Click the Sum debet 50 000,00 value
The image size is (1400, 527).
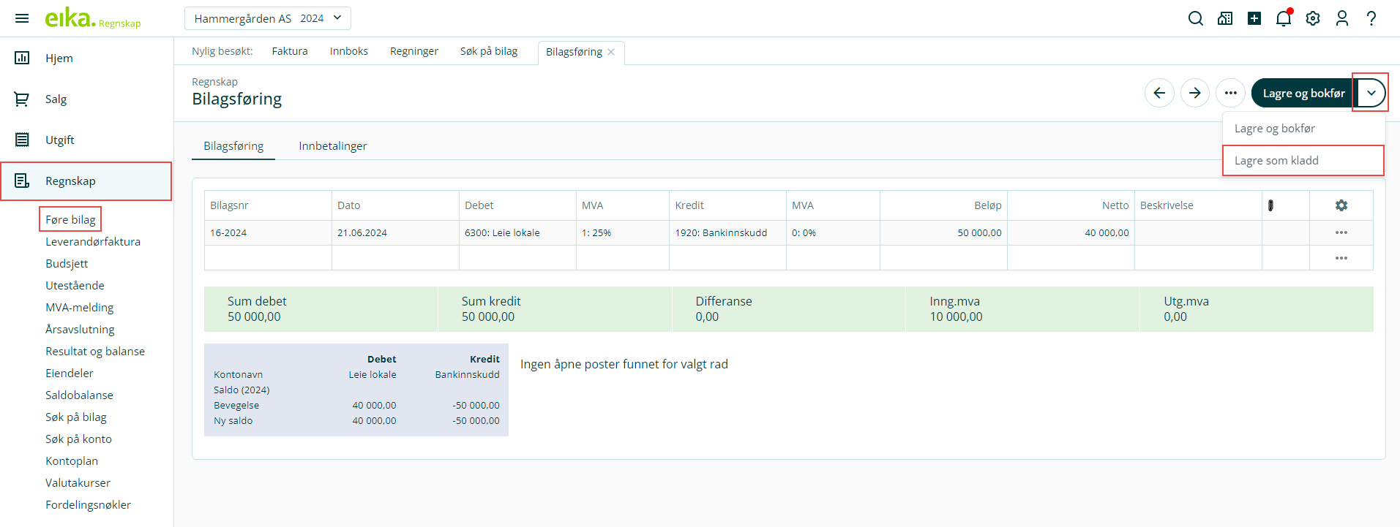[x=254, y=316]
